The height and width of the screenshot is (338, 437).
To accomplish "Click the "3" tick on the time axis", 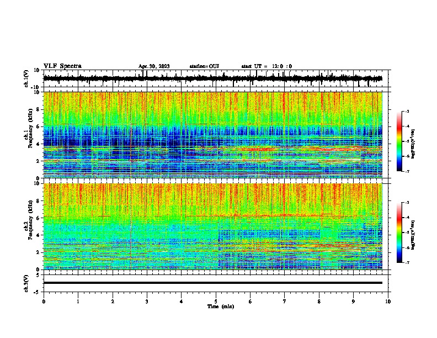I will [147, 302].
